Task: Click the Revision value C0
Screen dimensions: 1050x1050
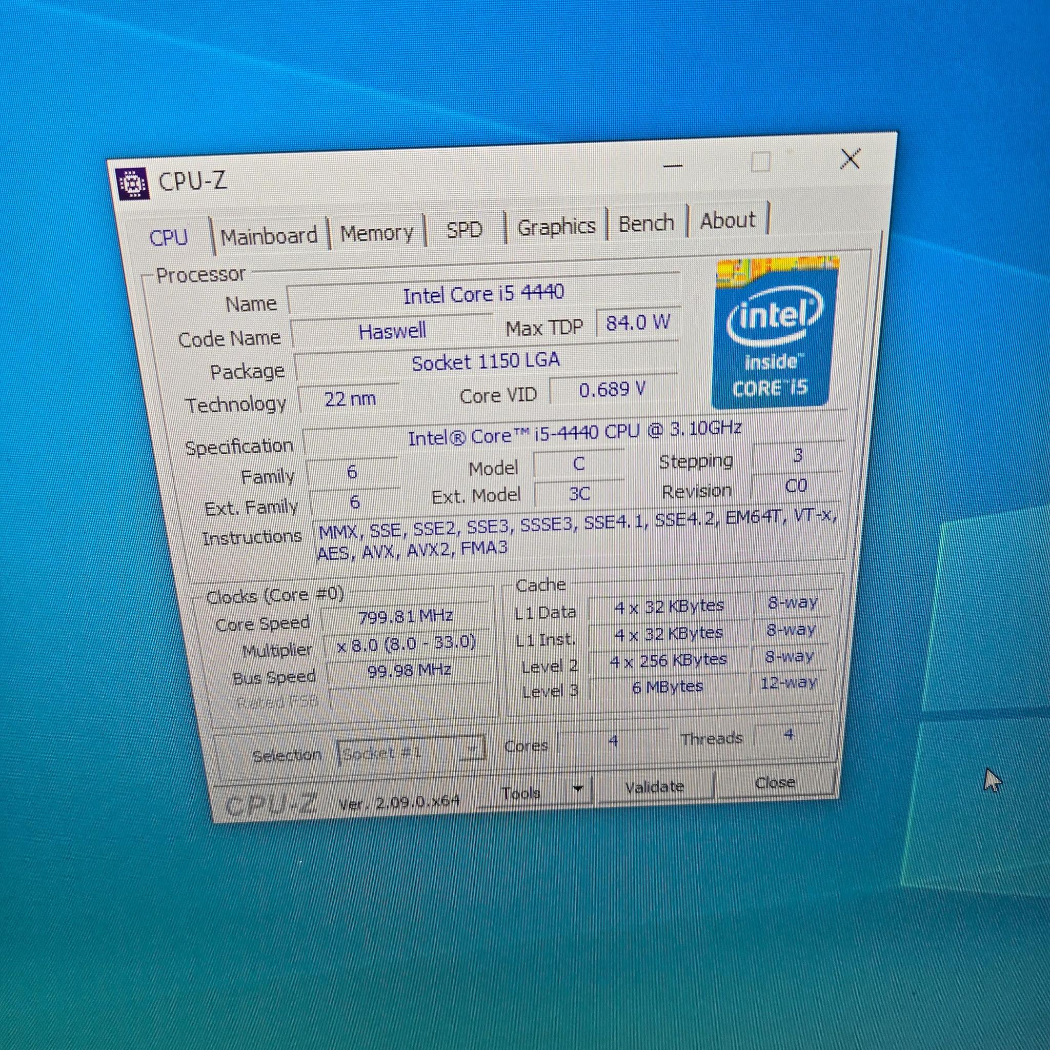Action: (796, 486)
